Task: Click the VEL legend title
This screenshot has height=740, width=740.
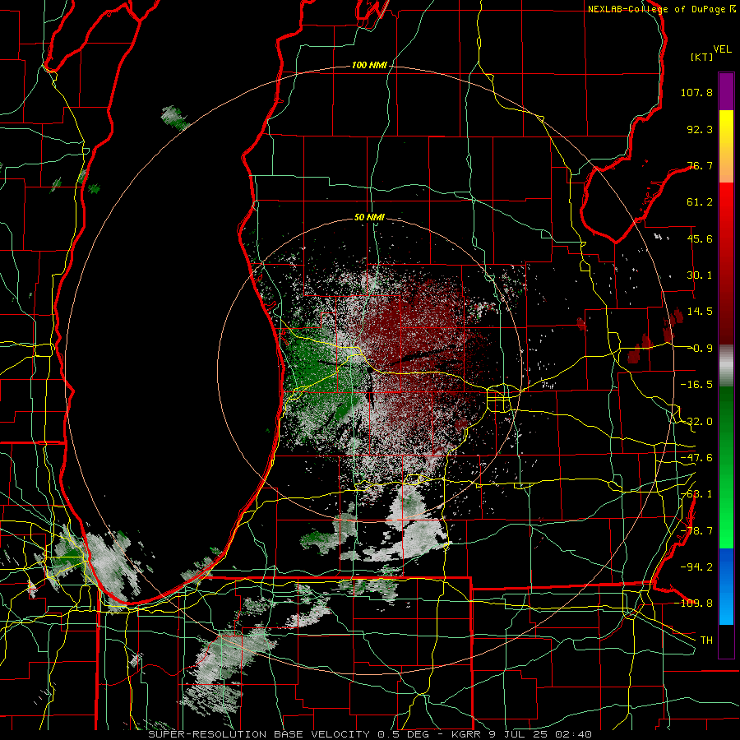Action: 722,49
